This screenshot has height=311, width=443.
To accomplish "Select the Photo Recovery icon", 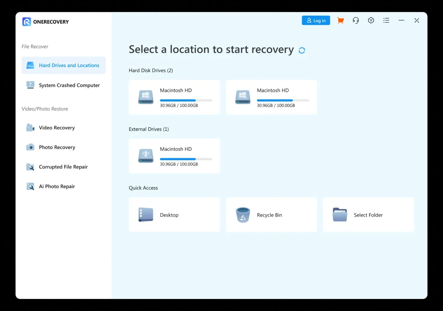I will (x=30, y=147).
